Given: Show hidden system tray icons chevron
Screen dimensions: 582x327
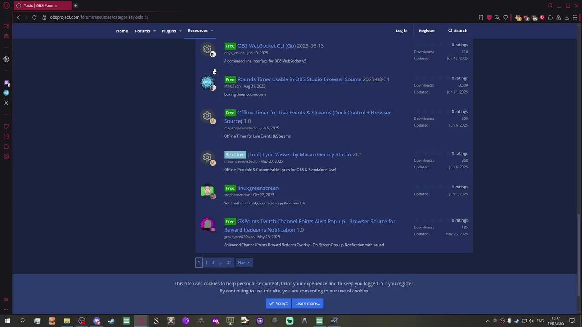Looking at the screenshot, I should pyautogui.click(x=487, y=321).
